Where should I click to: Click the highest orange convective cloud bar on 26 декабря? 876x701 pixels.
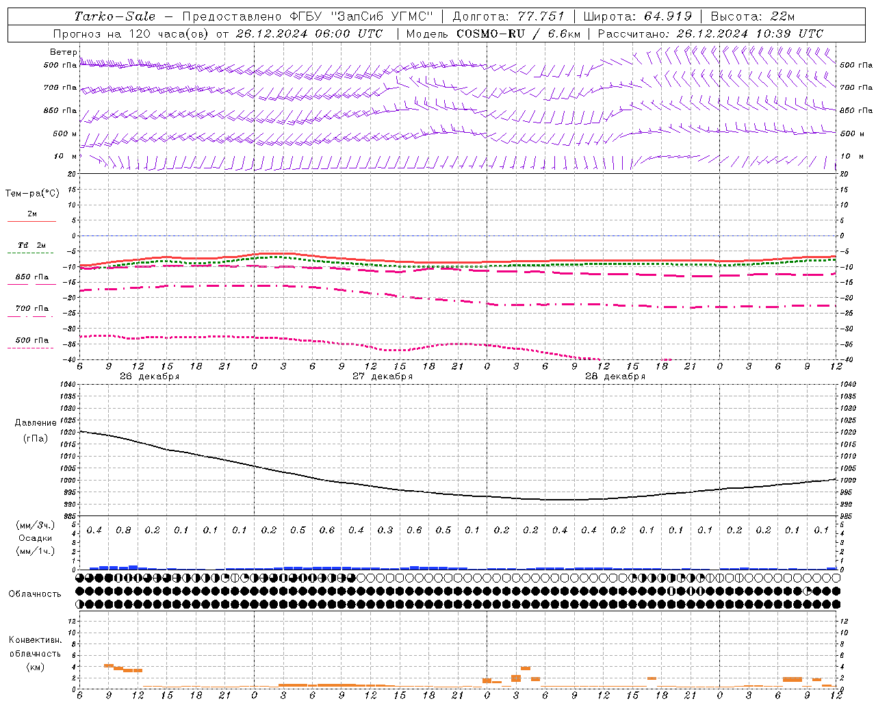coord(108,665)
